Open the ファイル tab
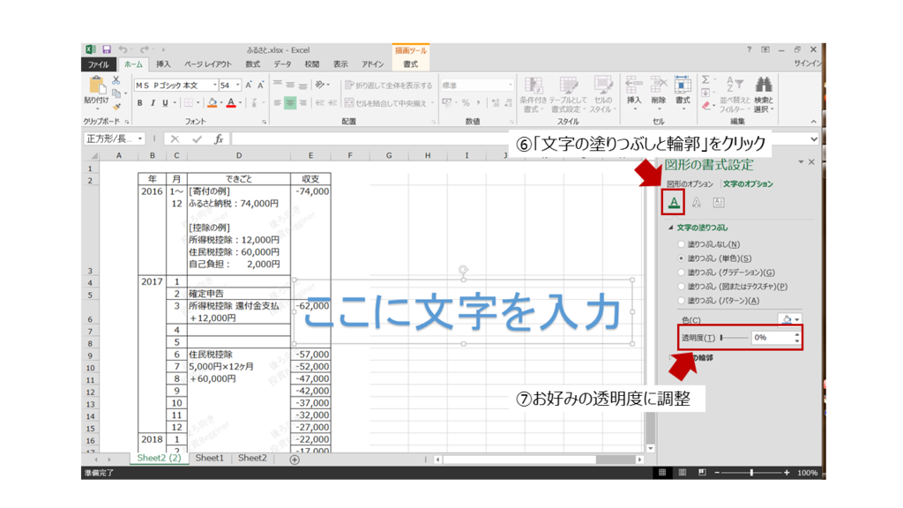The height and width of the screenshot is (508, 903). (x=99, y=64)
